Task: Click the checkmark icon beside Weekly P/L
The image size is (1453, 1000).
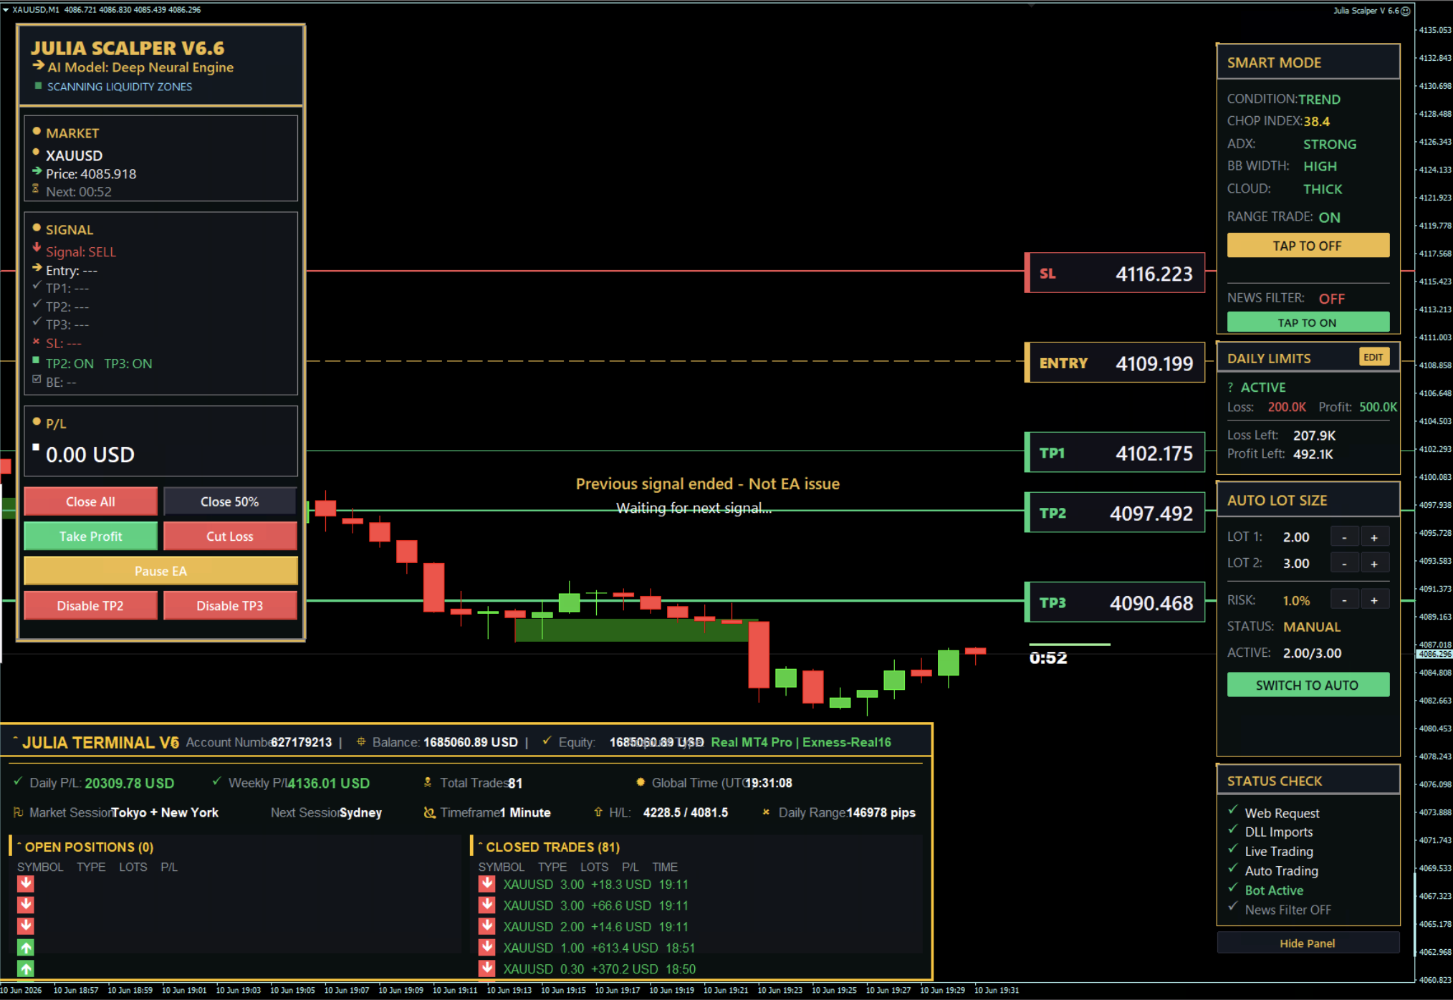Action: [216, 782]
